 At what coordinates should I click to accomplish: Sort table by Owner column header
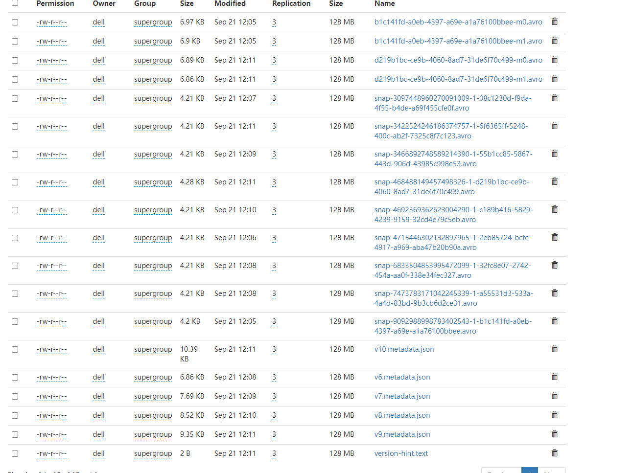click(x=104, y=3)
